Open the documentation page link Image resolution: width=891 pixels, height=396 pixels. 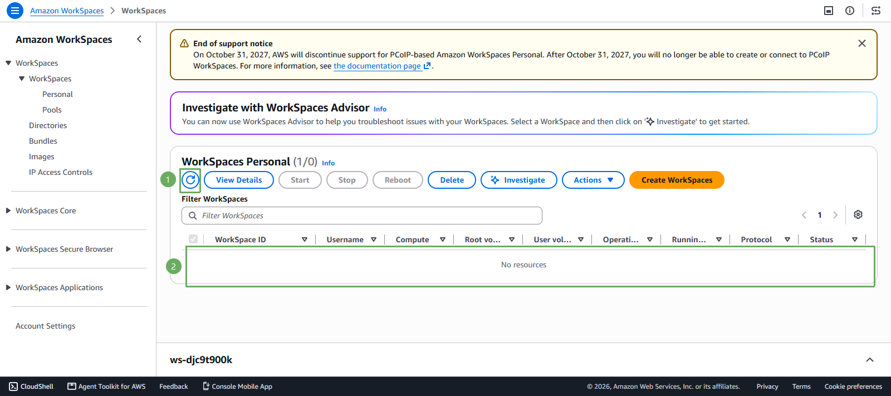[x=382, y=66]
